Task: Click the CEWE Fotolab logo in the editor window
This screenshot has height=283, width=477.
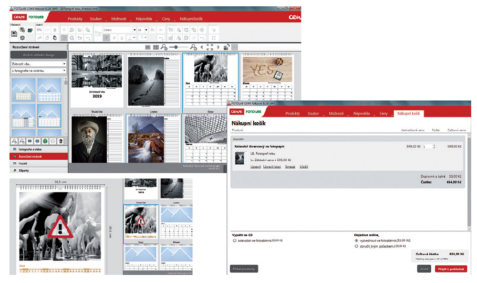Action: 28,17
